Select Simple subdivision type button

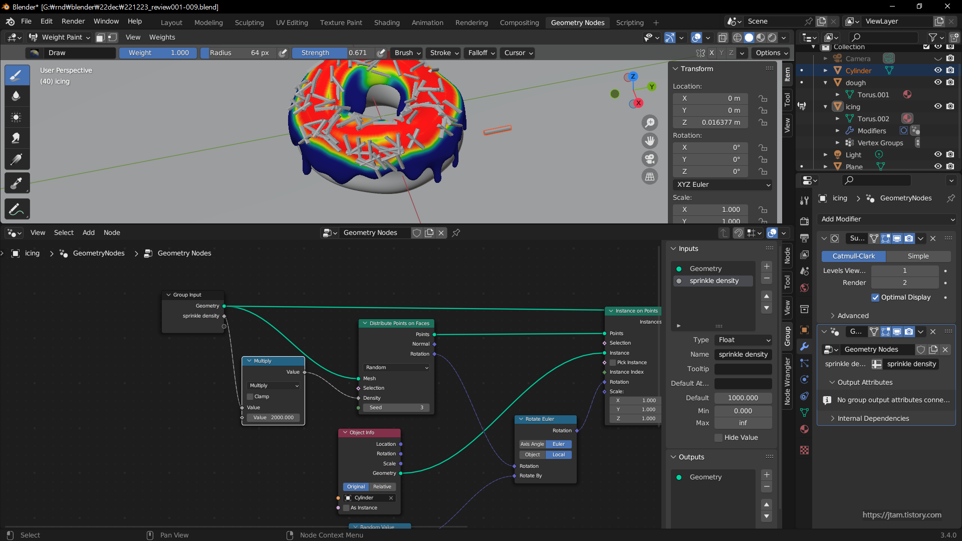[x=918, y=256]
